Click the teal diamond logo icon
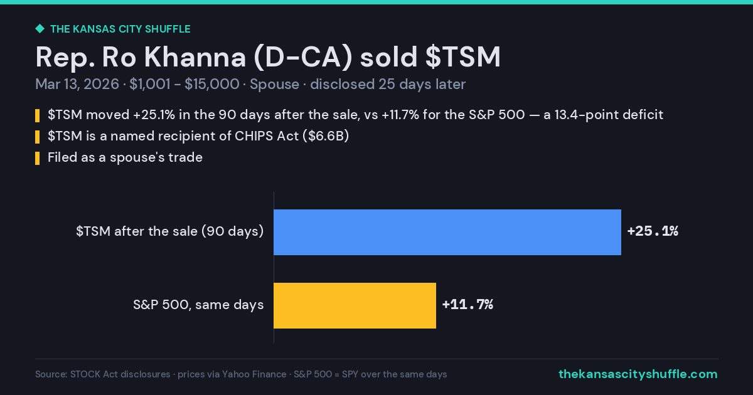 click(x=40, y=29)
